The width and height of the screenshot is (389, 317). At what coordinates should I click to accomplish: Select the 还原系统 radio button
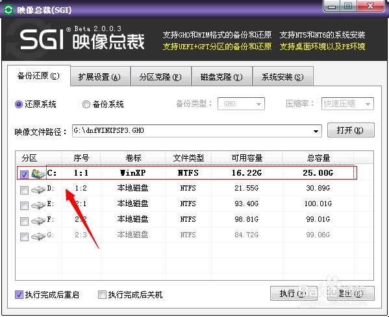[x=19, y=104]
